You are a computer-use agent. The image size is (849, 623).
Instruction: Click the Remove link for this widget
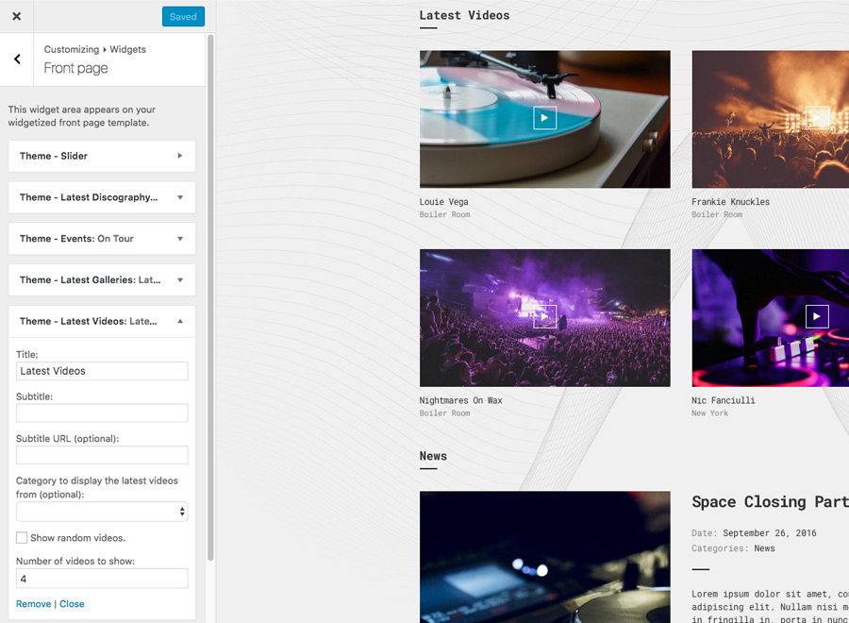coord(34,604)
